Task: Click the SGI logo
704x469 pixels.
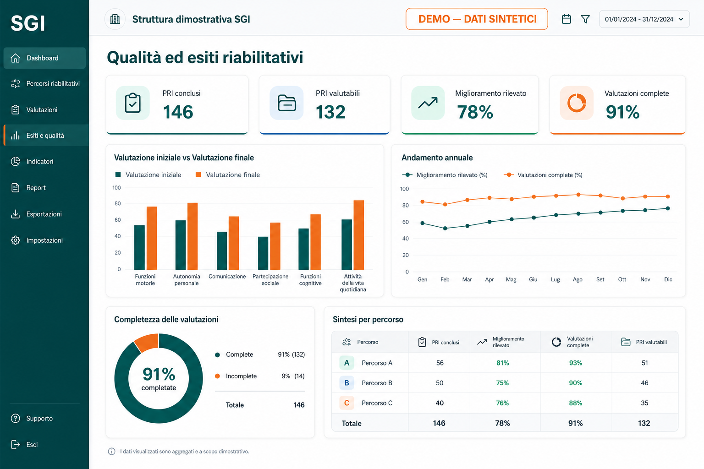Action: tap(28, 23)
